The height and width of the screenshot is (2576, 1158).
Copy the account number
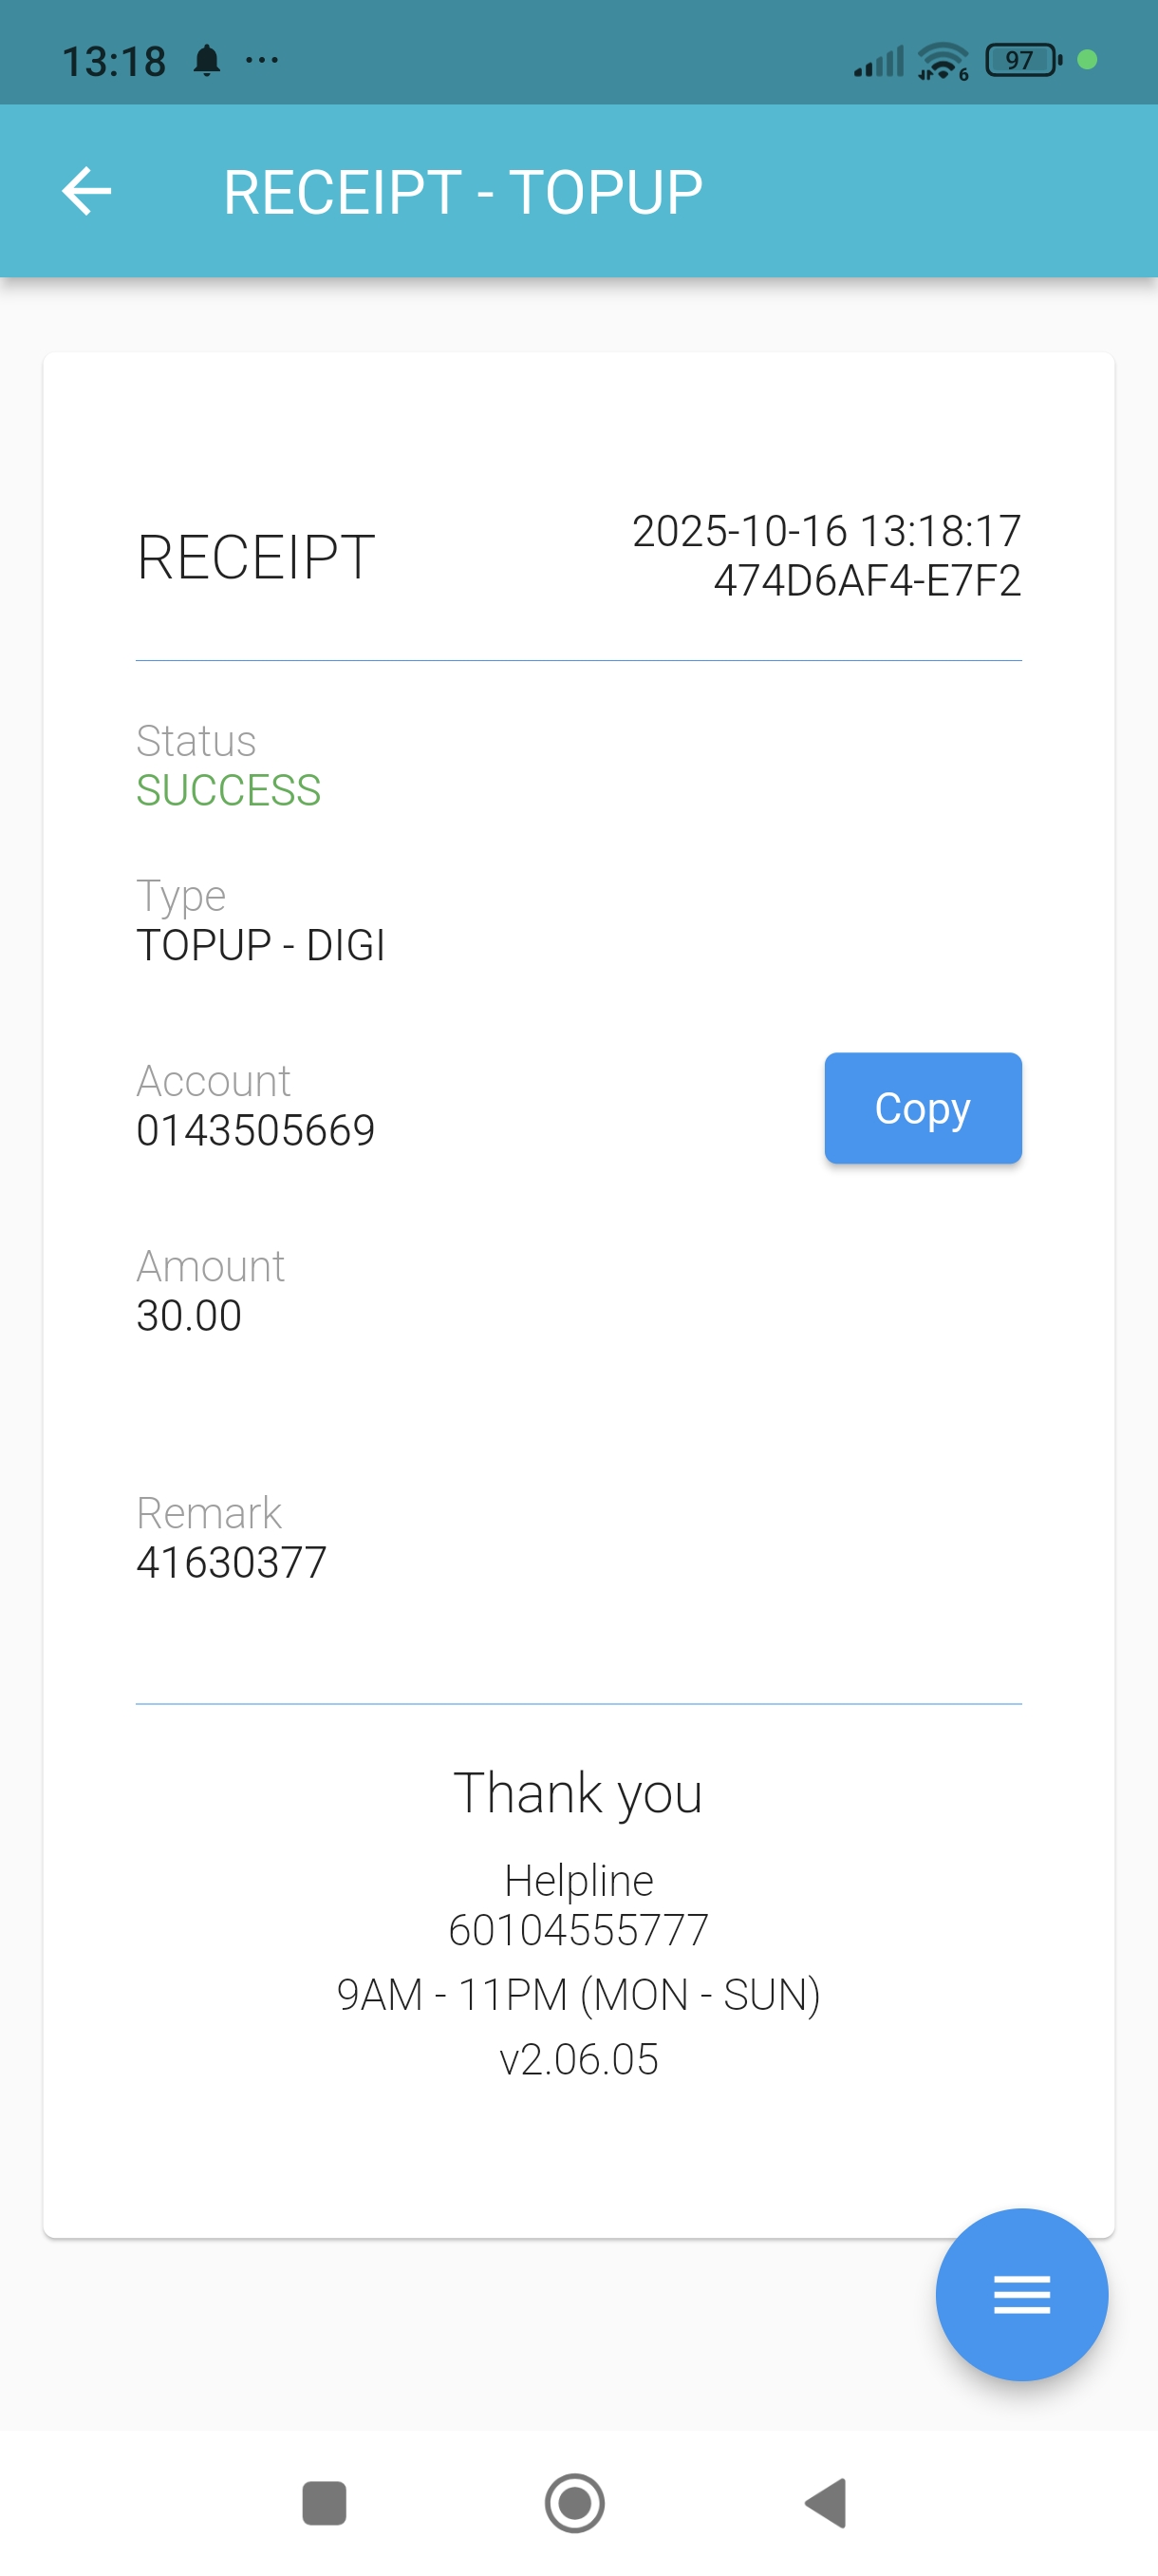pos(922,1108)
